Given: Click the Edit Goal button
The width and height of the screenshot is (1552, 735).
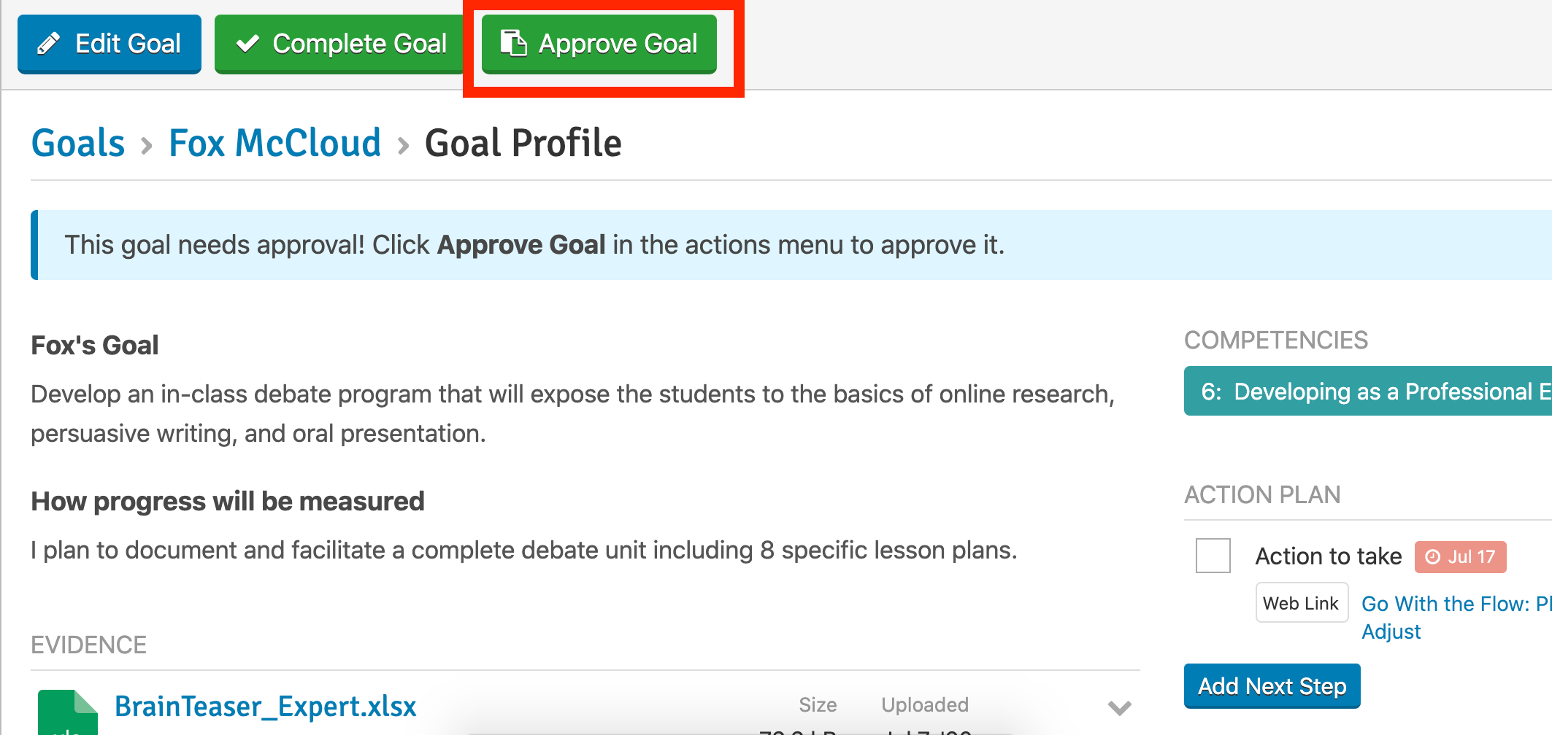Looking at the screenshot, I should tap(110, 44).
